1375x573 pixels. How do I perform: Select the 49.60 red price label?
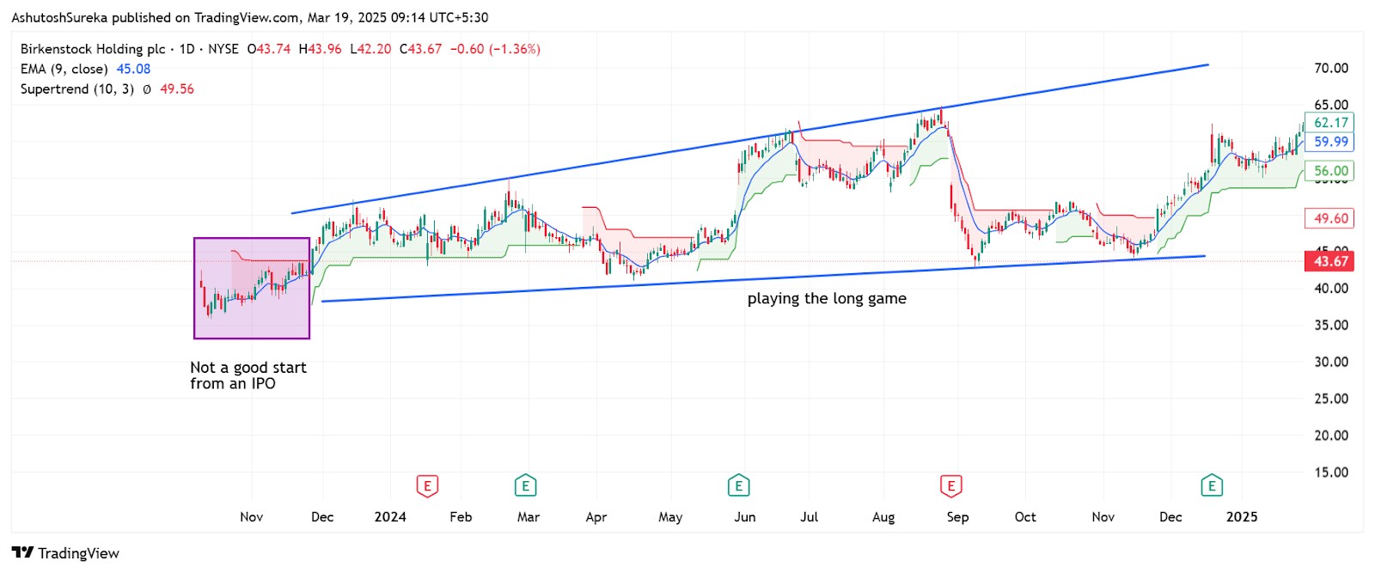(1330, 218)
